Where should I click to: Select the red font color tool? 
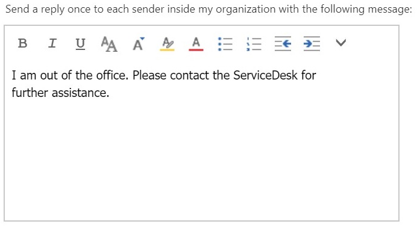[196, 44]
